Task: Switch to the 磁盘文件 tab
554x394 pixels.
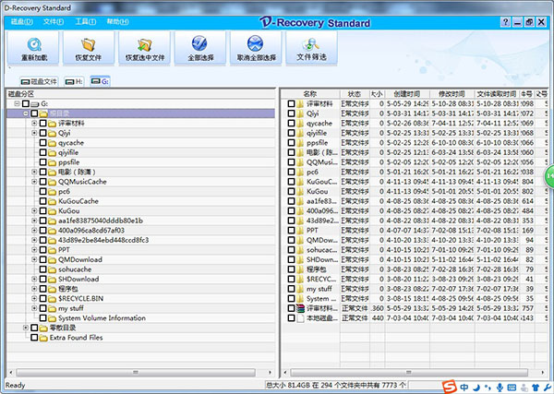Action: click(x=39, y=81)
